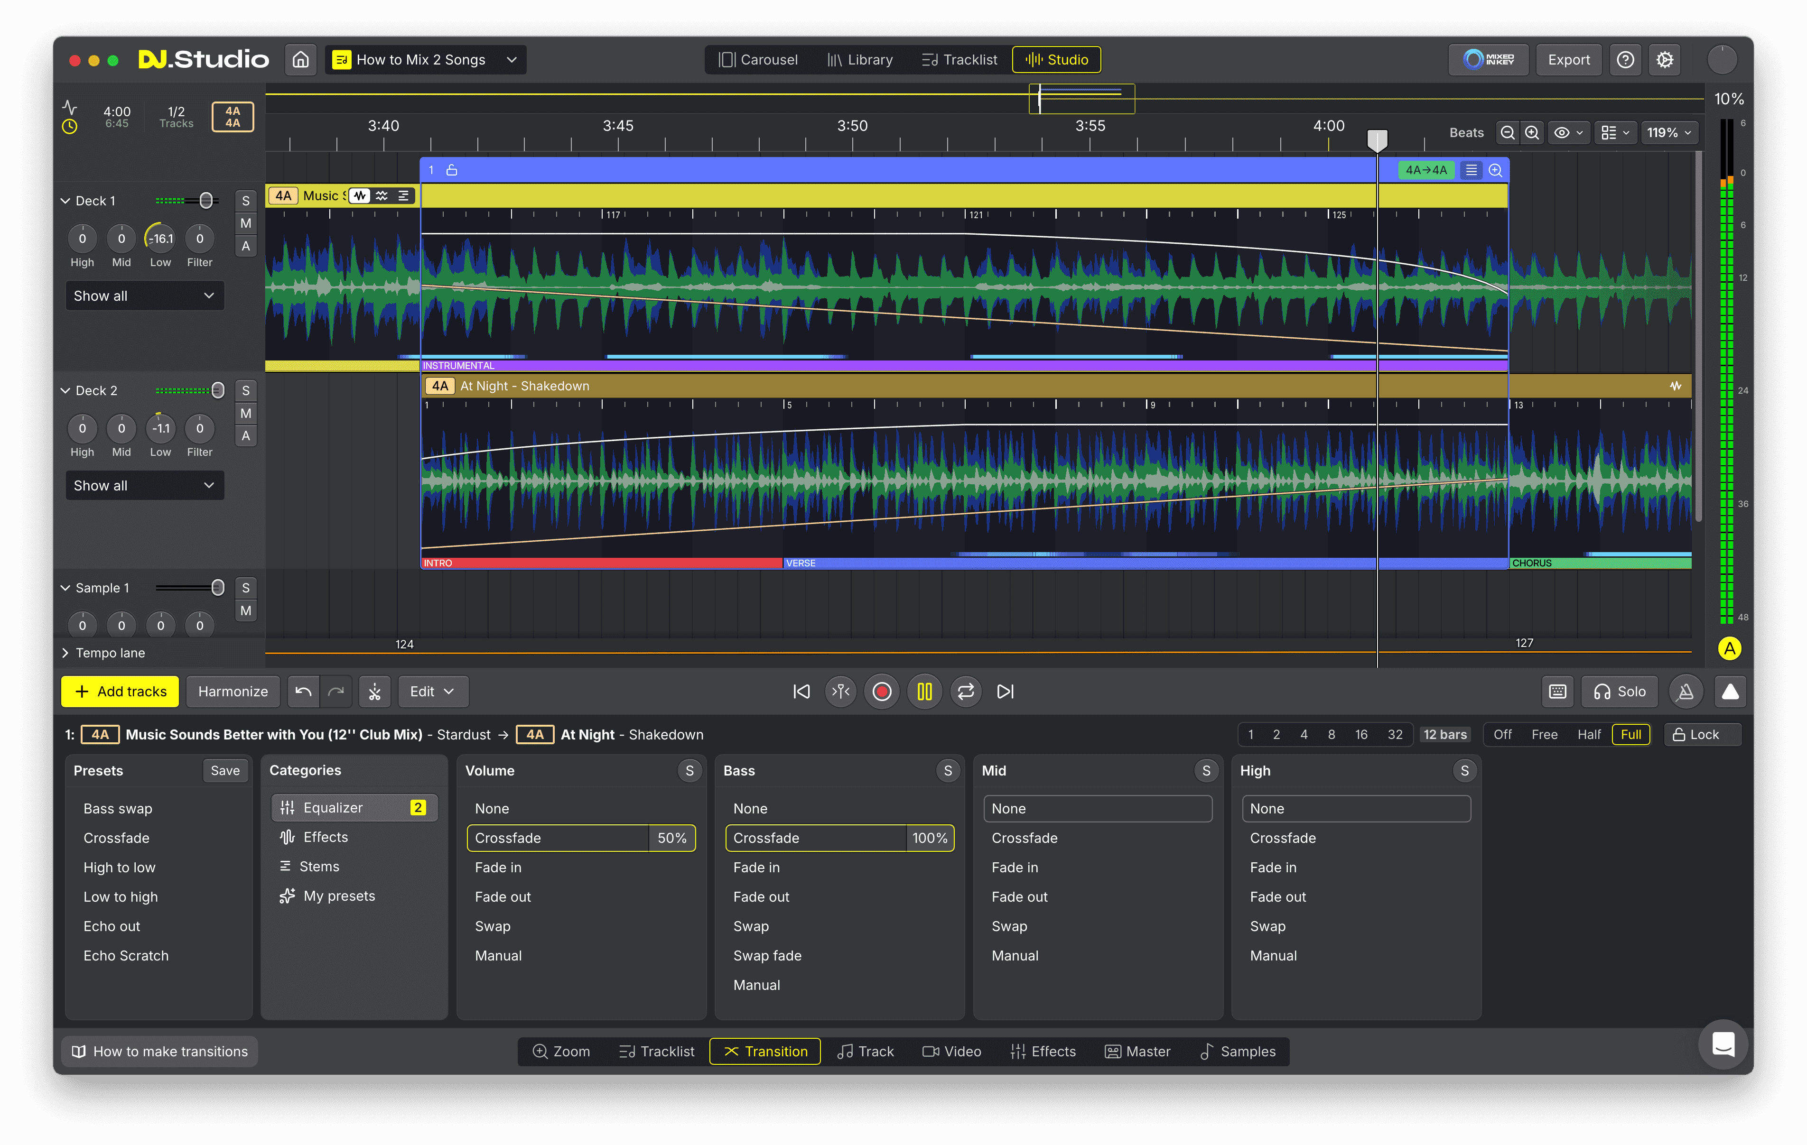Viewport: 1807px width, 1145px height.
Task: Click the zoom in timeline magnifier
Action: pos(1532,133)
